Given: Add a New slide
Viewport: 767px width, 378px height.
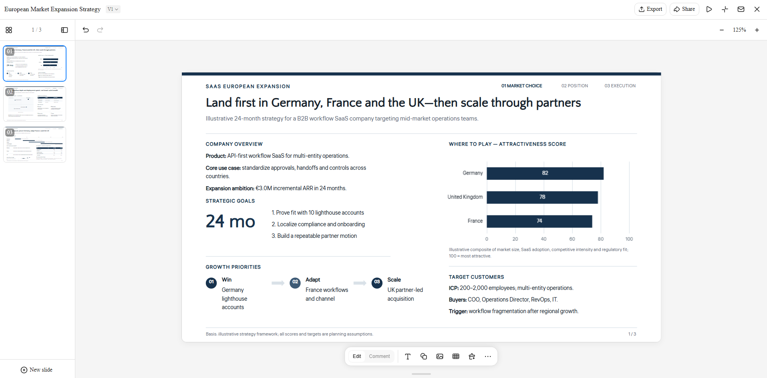Looking at the screenshot, I should [x=36, y=370].
